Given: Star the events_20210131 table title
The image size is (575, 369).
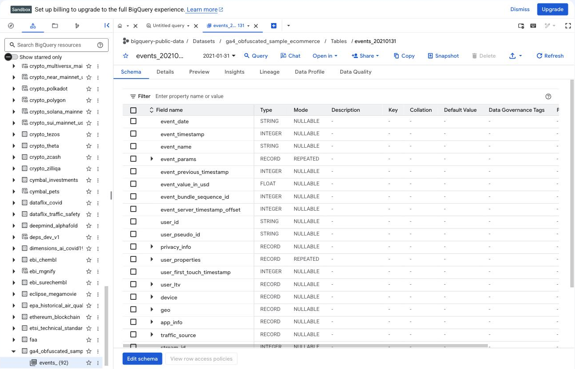Looking at the screenshot, I should point(126,56).
